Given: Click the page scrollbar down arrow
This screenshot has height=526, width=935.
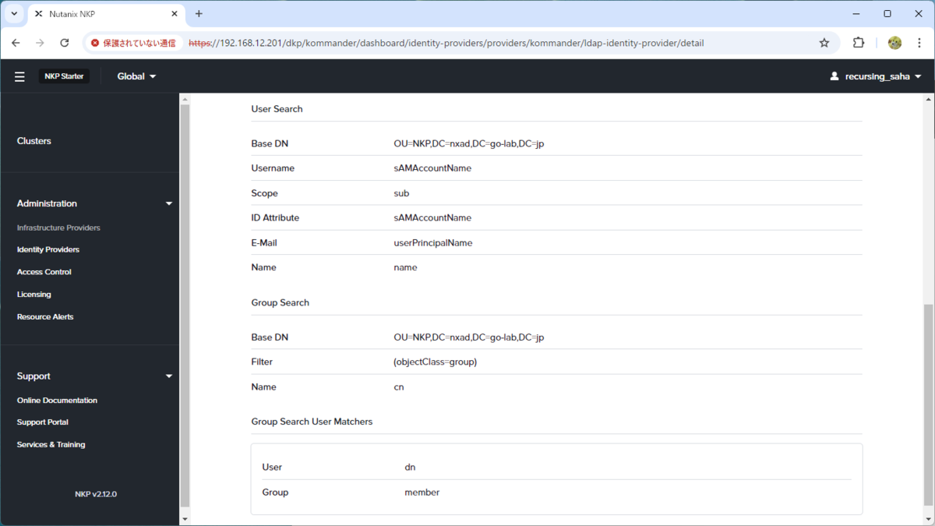Looking at the screenshot, I should (x=928, y=519).
